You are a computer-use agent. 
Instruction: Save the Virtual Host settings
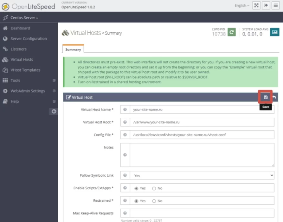[266, 97]
